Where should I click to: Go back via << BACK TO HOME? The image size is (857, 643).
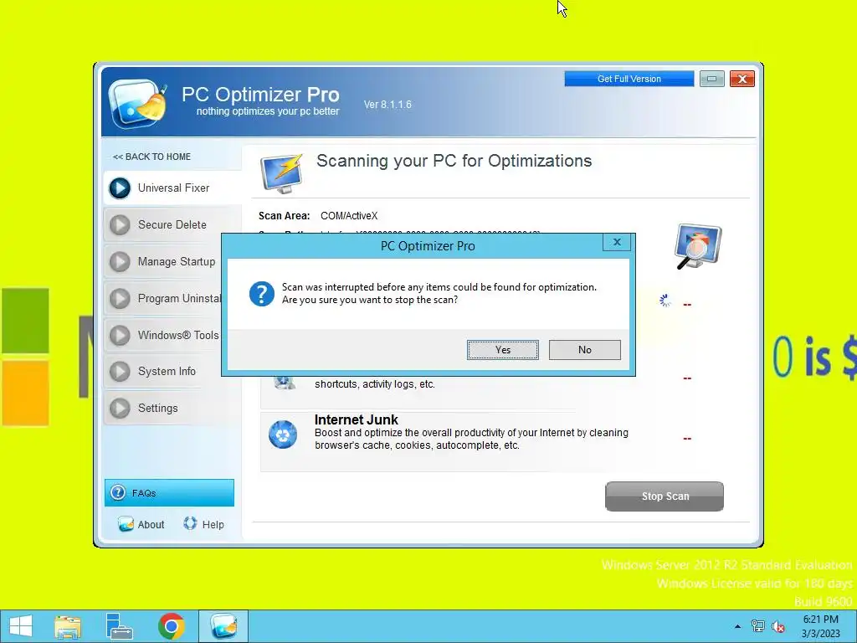click(152, 157)
